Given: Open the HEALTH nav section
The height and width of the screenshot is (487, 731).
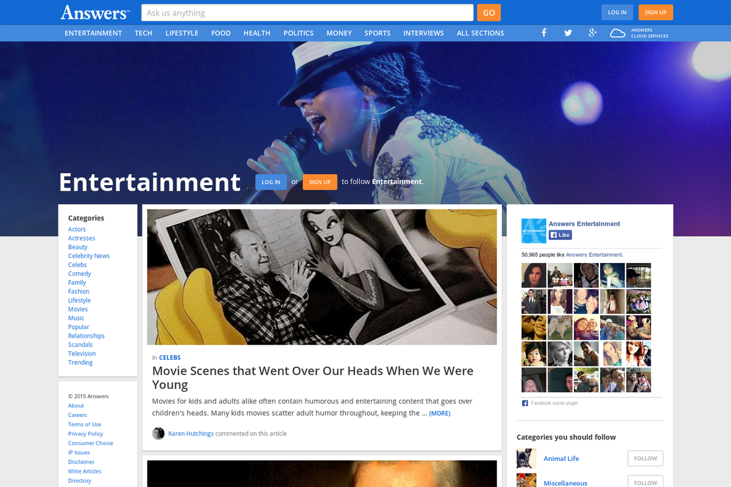Looking at the screenshot, I should (x=257, y=33).
